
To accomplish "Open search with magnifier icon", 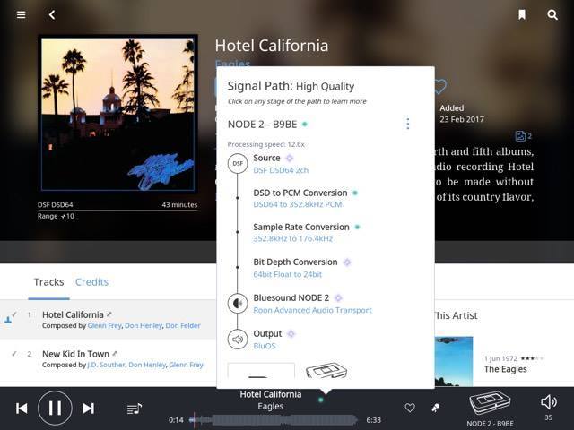I will tap(552, 14).
